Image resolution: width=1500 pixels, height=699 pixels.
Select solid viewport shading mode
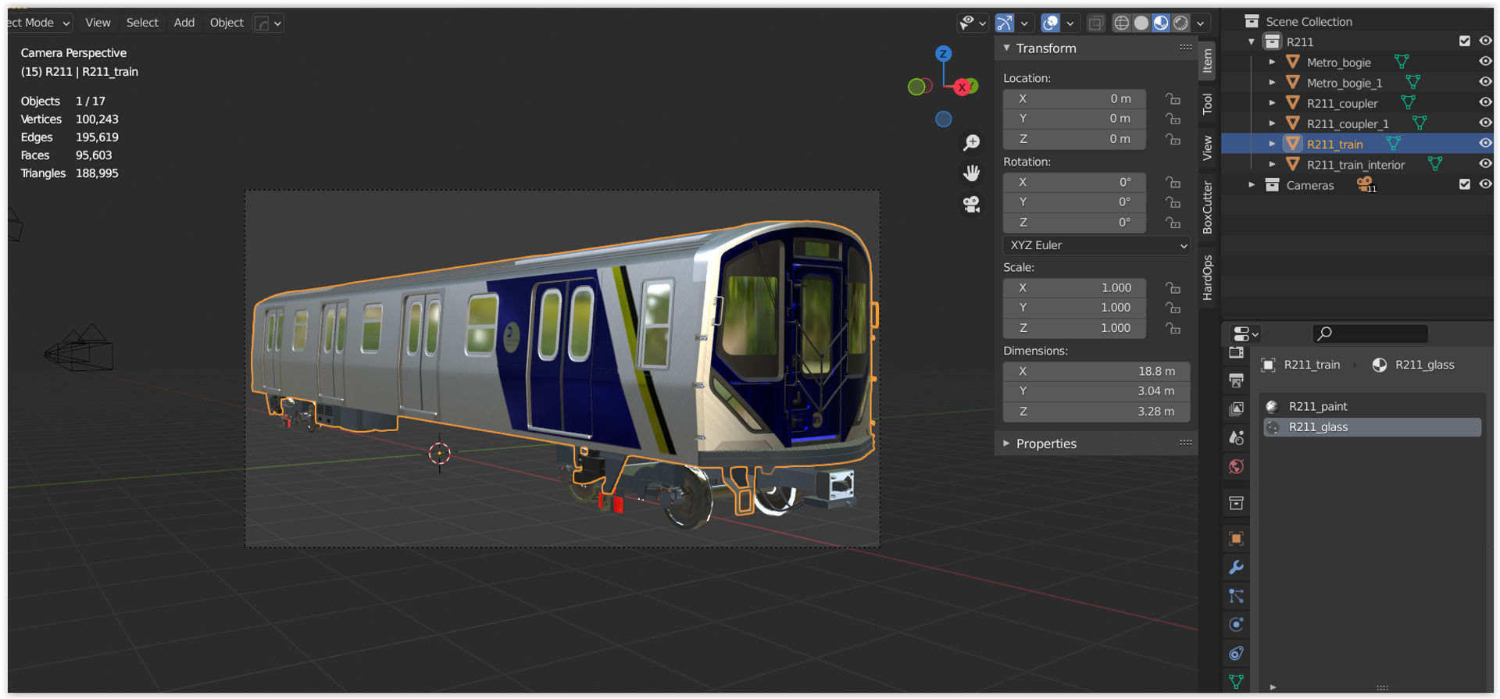coord(1141,23)
